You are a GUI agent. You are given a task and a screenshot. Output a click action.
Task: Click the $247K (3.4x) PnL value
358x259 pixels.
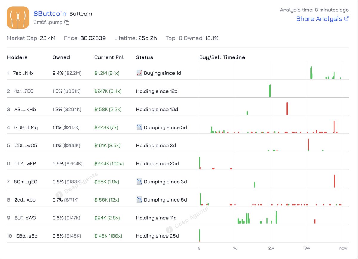(108, 91)
